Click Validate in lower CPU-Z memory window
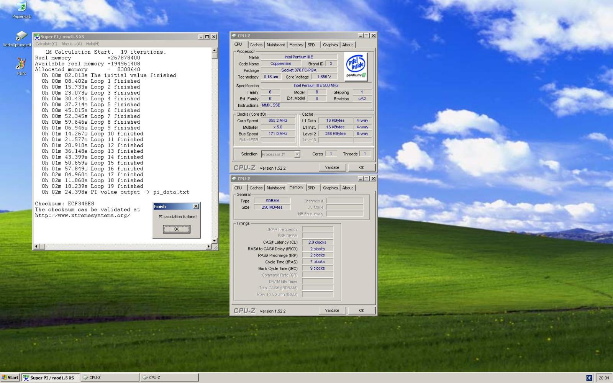This screenshot has height=383, width=613. [332, 310]
